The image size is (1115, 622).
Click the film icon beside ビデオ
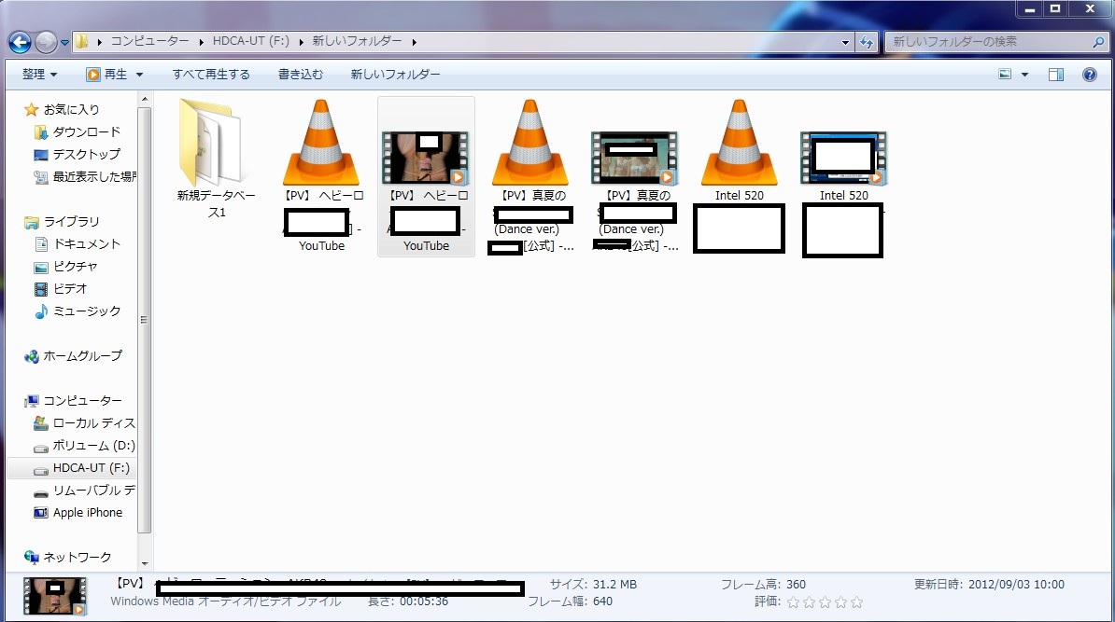pyautogui.click(x=41, y=289)
